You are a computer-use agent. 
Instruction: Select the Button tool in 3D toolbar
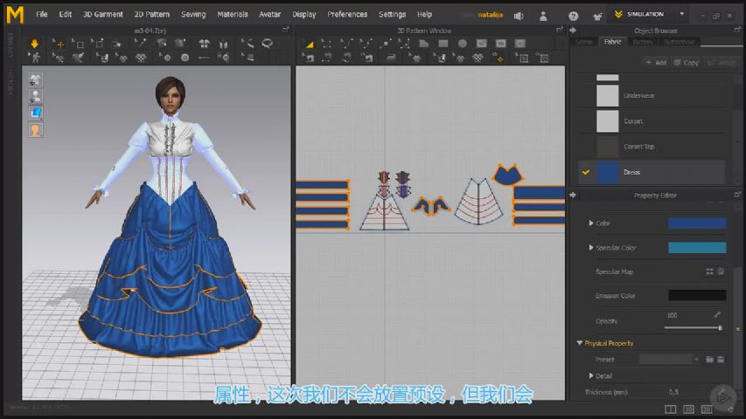tap(185, 58)
